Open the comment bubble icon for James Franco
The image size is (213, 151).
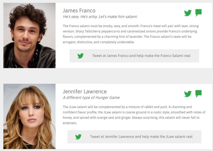click(198, 13)
